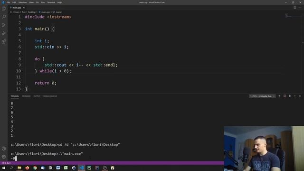Switch to the Output panel tab
This screenshot has width=304, height=171.
pos(37,96)
